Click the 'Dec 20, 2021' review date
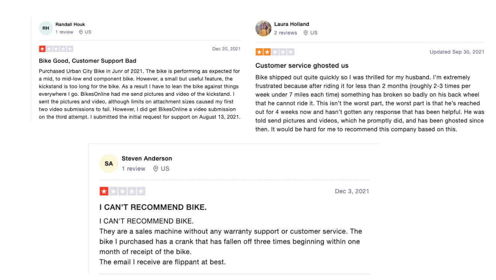This screenshot has height=280, width=496. pos(226,49)
